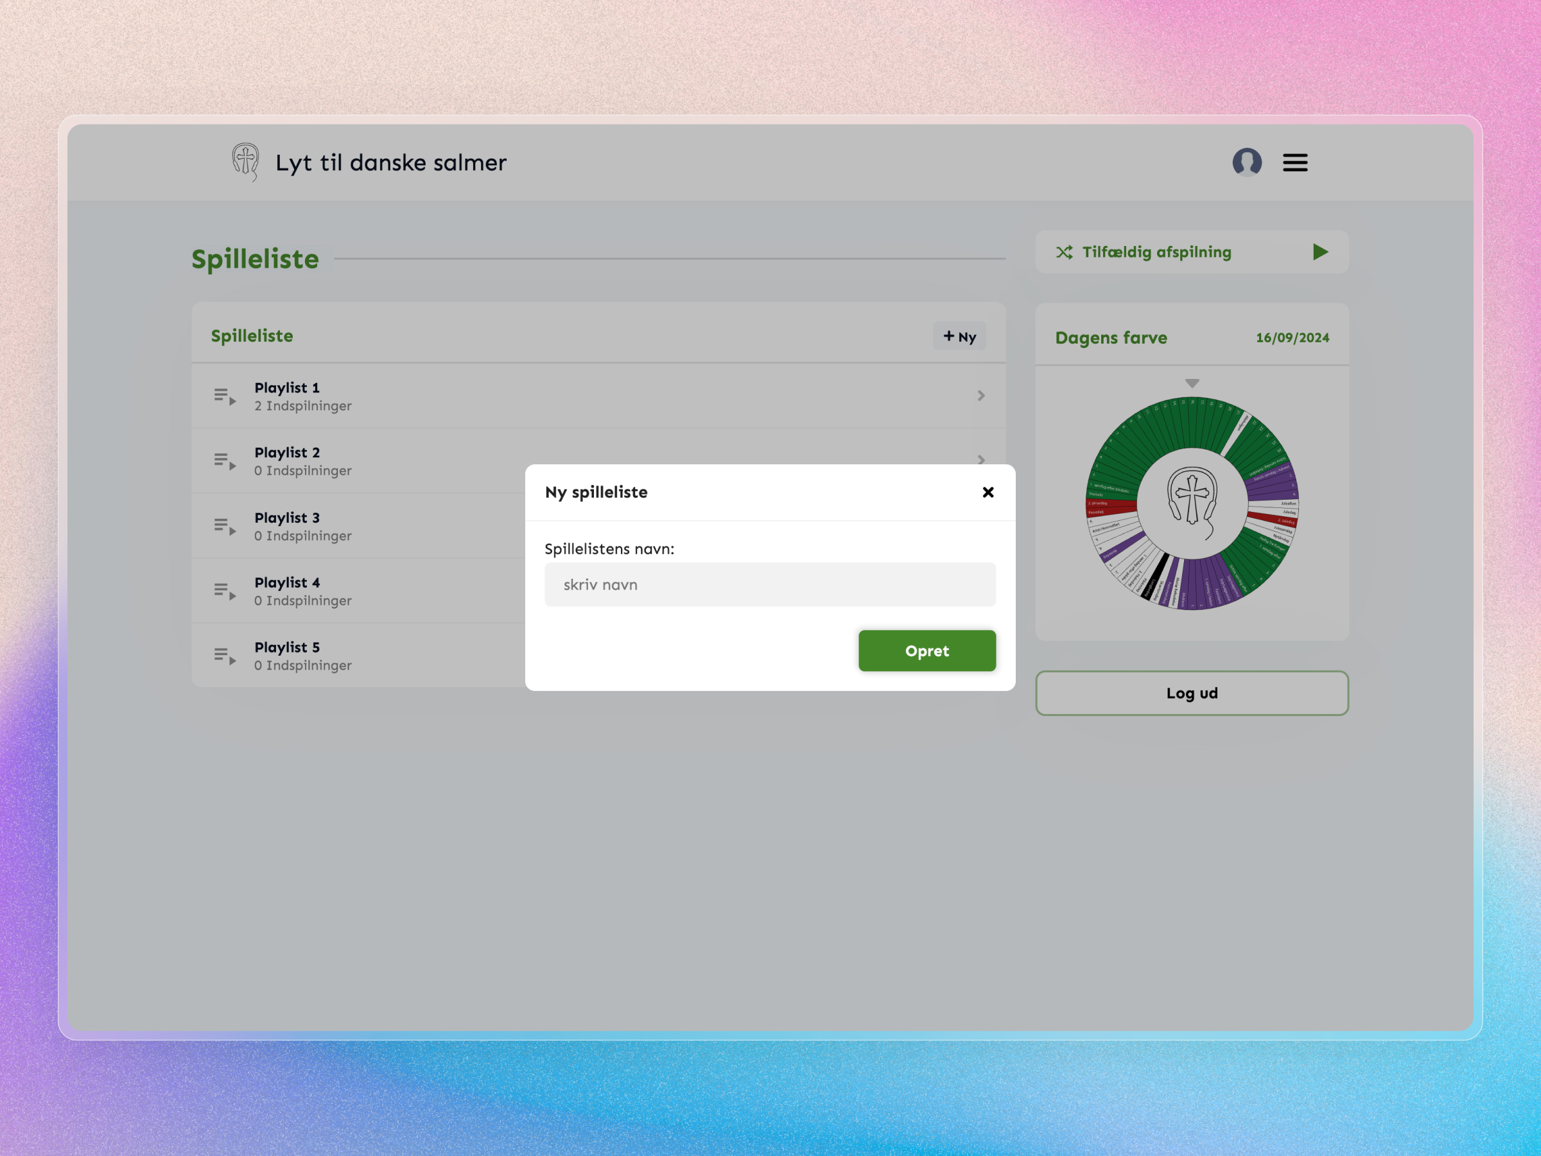Expand Playlist 2 using the right chevron

point(982,460)
